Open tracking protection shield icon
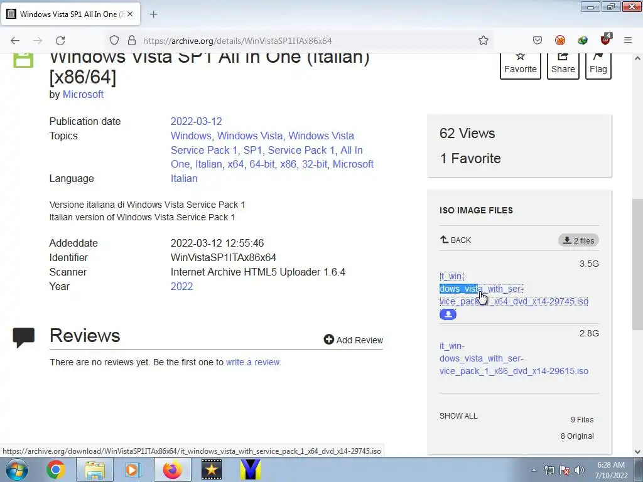The width and height of the screenshot is (643, 482). [x=114, y=40]
